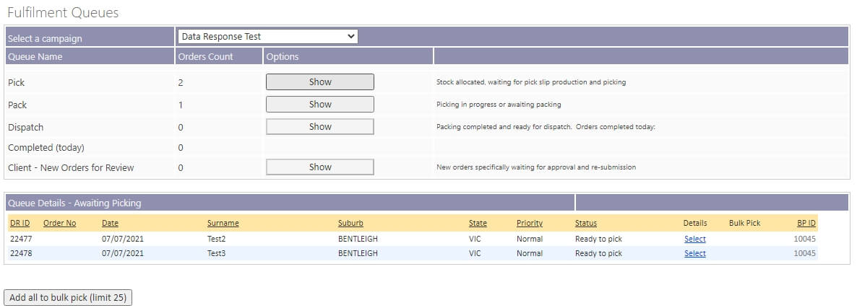Open the campaign dropdown showing Data Response Test
Viewport: 857px width, 308px height.
[268, 36]
